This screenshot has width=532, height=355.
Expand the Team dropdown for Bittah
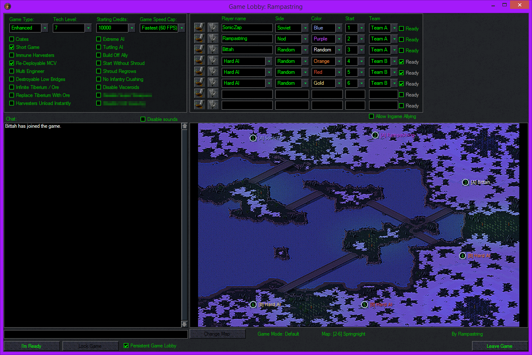(x=383, y=50)
